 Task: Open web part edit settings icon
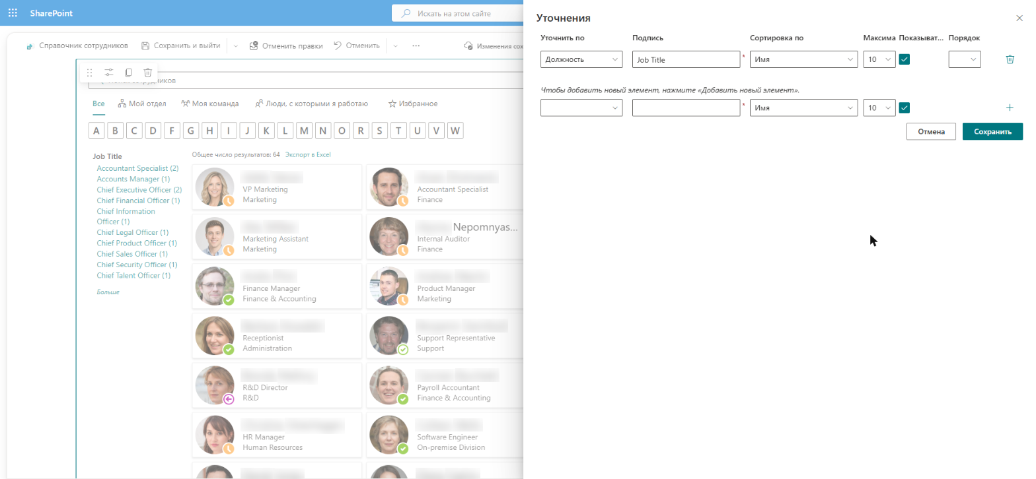click(109, 73)
